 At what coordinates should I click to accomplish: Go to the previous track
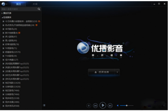[95, 106]
